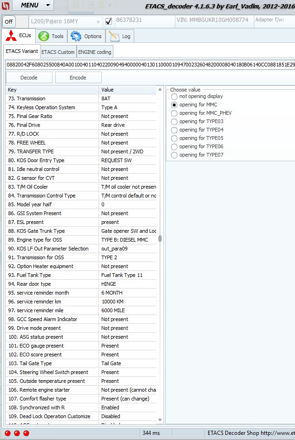Click the third red status indicator light
The width and height of the screenshot is (295, 440).
(x=26, y=433)
